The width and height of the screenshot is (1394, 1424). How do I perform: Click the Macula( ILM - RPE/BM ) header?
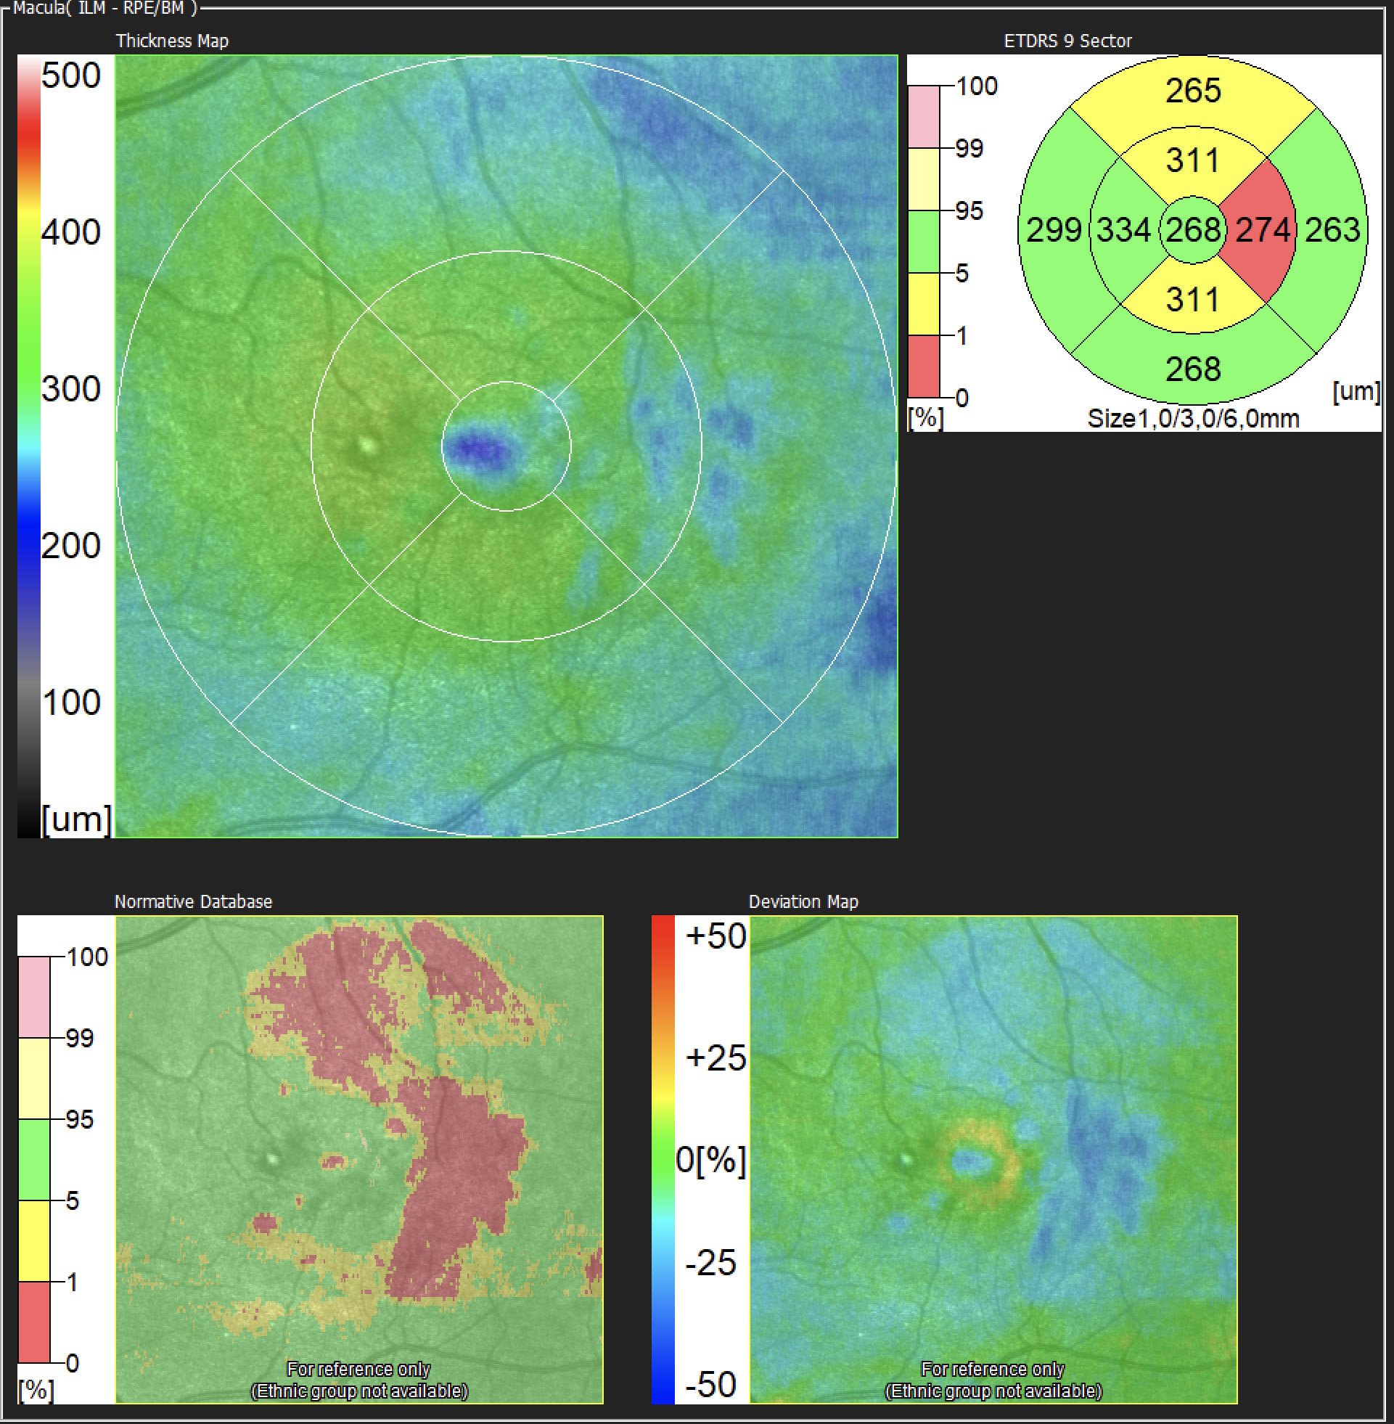(x=105, y=9)
